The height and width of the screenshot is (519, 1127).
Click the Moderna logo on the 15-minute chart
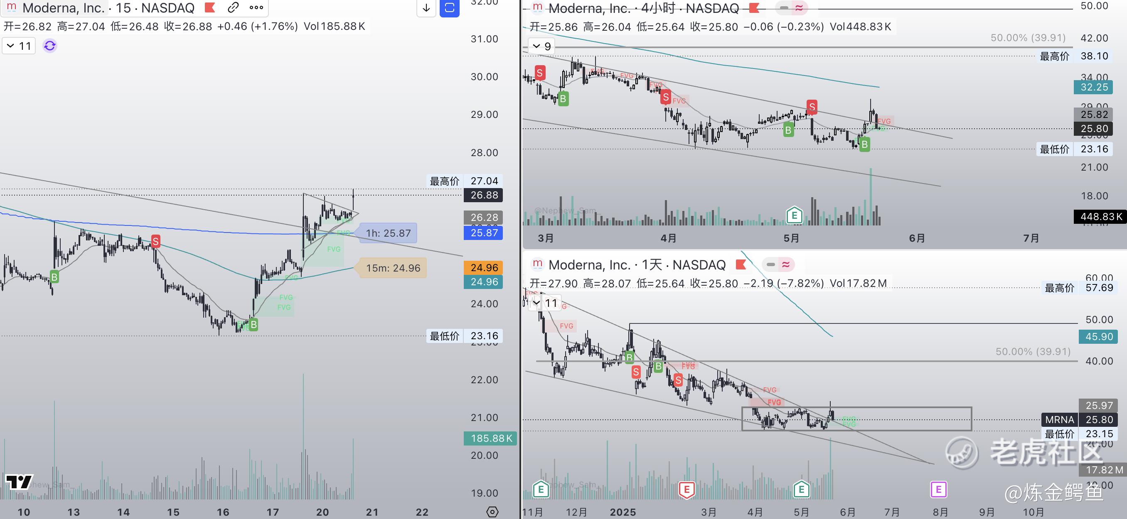[11, 7]
